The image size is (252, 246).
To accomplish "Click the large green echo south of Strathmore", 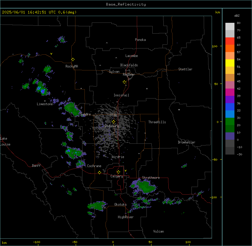I will (146, 187).
